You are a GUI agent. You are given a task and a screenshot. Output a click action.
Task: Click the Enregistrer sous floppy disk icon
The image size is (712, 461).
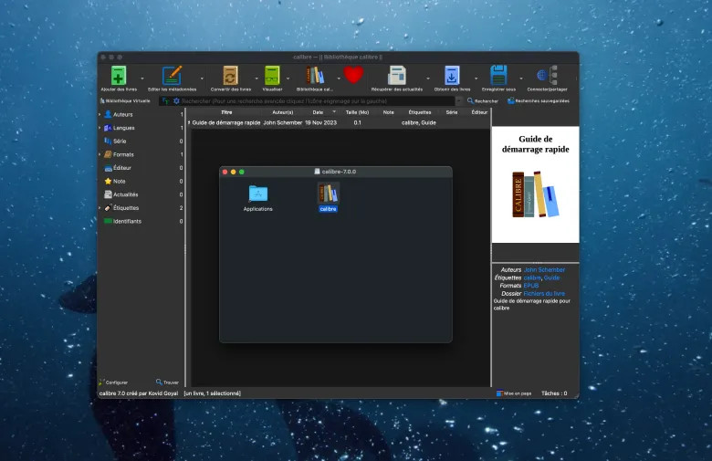click(498, 75)
